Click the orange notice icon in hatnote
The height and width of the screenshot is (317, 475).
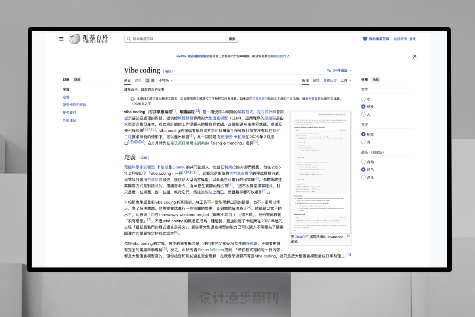click(x=133, y=99)
